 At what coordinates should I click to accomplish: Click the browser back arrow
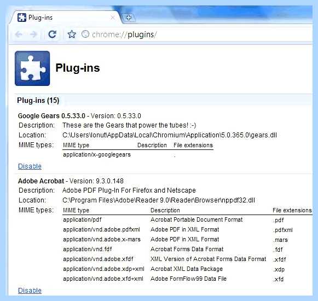click(x=19, y=34)
